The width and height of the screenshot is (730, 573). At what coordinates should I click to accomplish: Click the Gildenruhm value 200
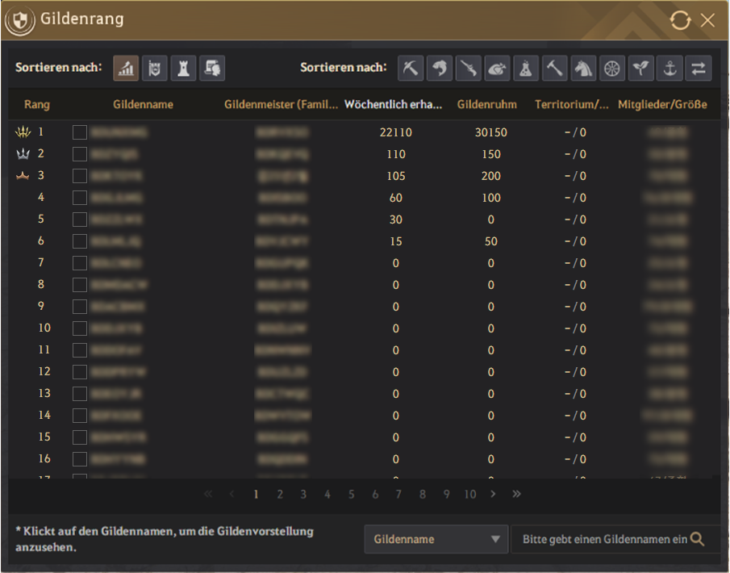coord(491,176)
